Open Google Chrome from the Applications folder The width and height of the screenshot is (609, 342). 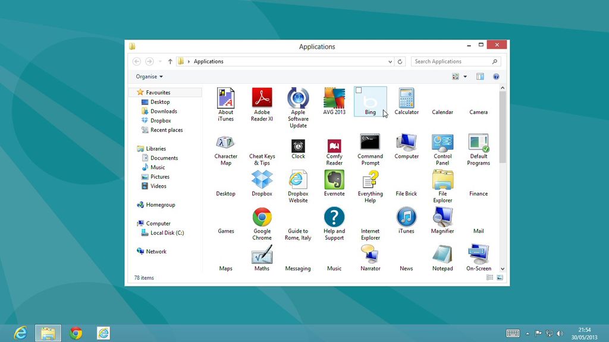point(262,216)
